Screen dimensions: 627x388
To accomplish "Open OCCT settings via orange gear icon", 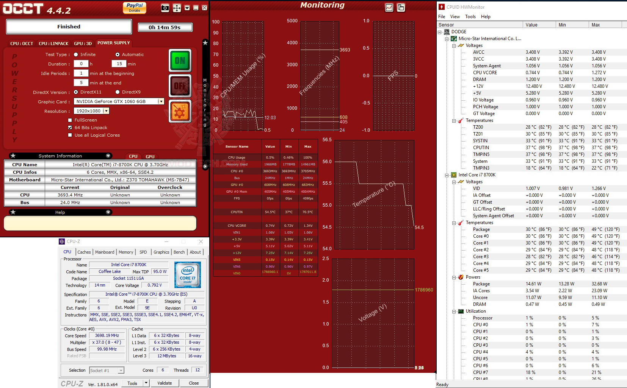I will pos(180,111).
